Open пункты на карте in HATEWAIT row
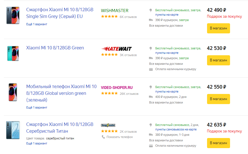This screenshot has height=154, width=248. [167, 53]
